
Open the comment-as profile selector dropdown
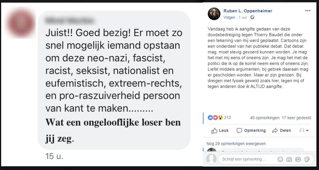pos(305,130)
